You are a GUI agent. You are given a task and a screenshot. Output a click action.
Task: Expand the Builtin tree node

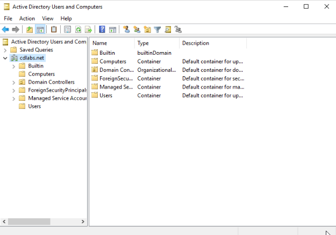(x=14, y=67)
